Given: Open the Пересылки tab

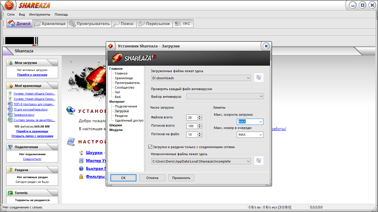Looking at the screenshot, I should pyautogui.click(x=154, y=24).
